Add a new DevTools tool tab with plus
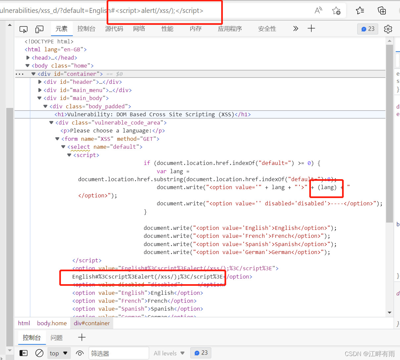 (x=311, y=28)
